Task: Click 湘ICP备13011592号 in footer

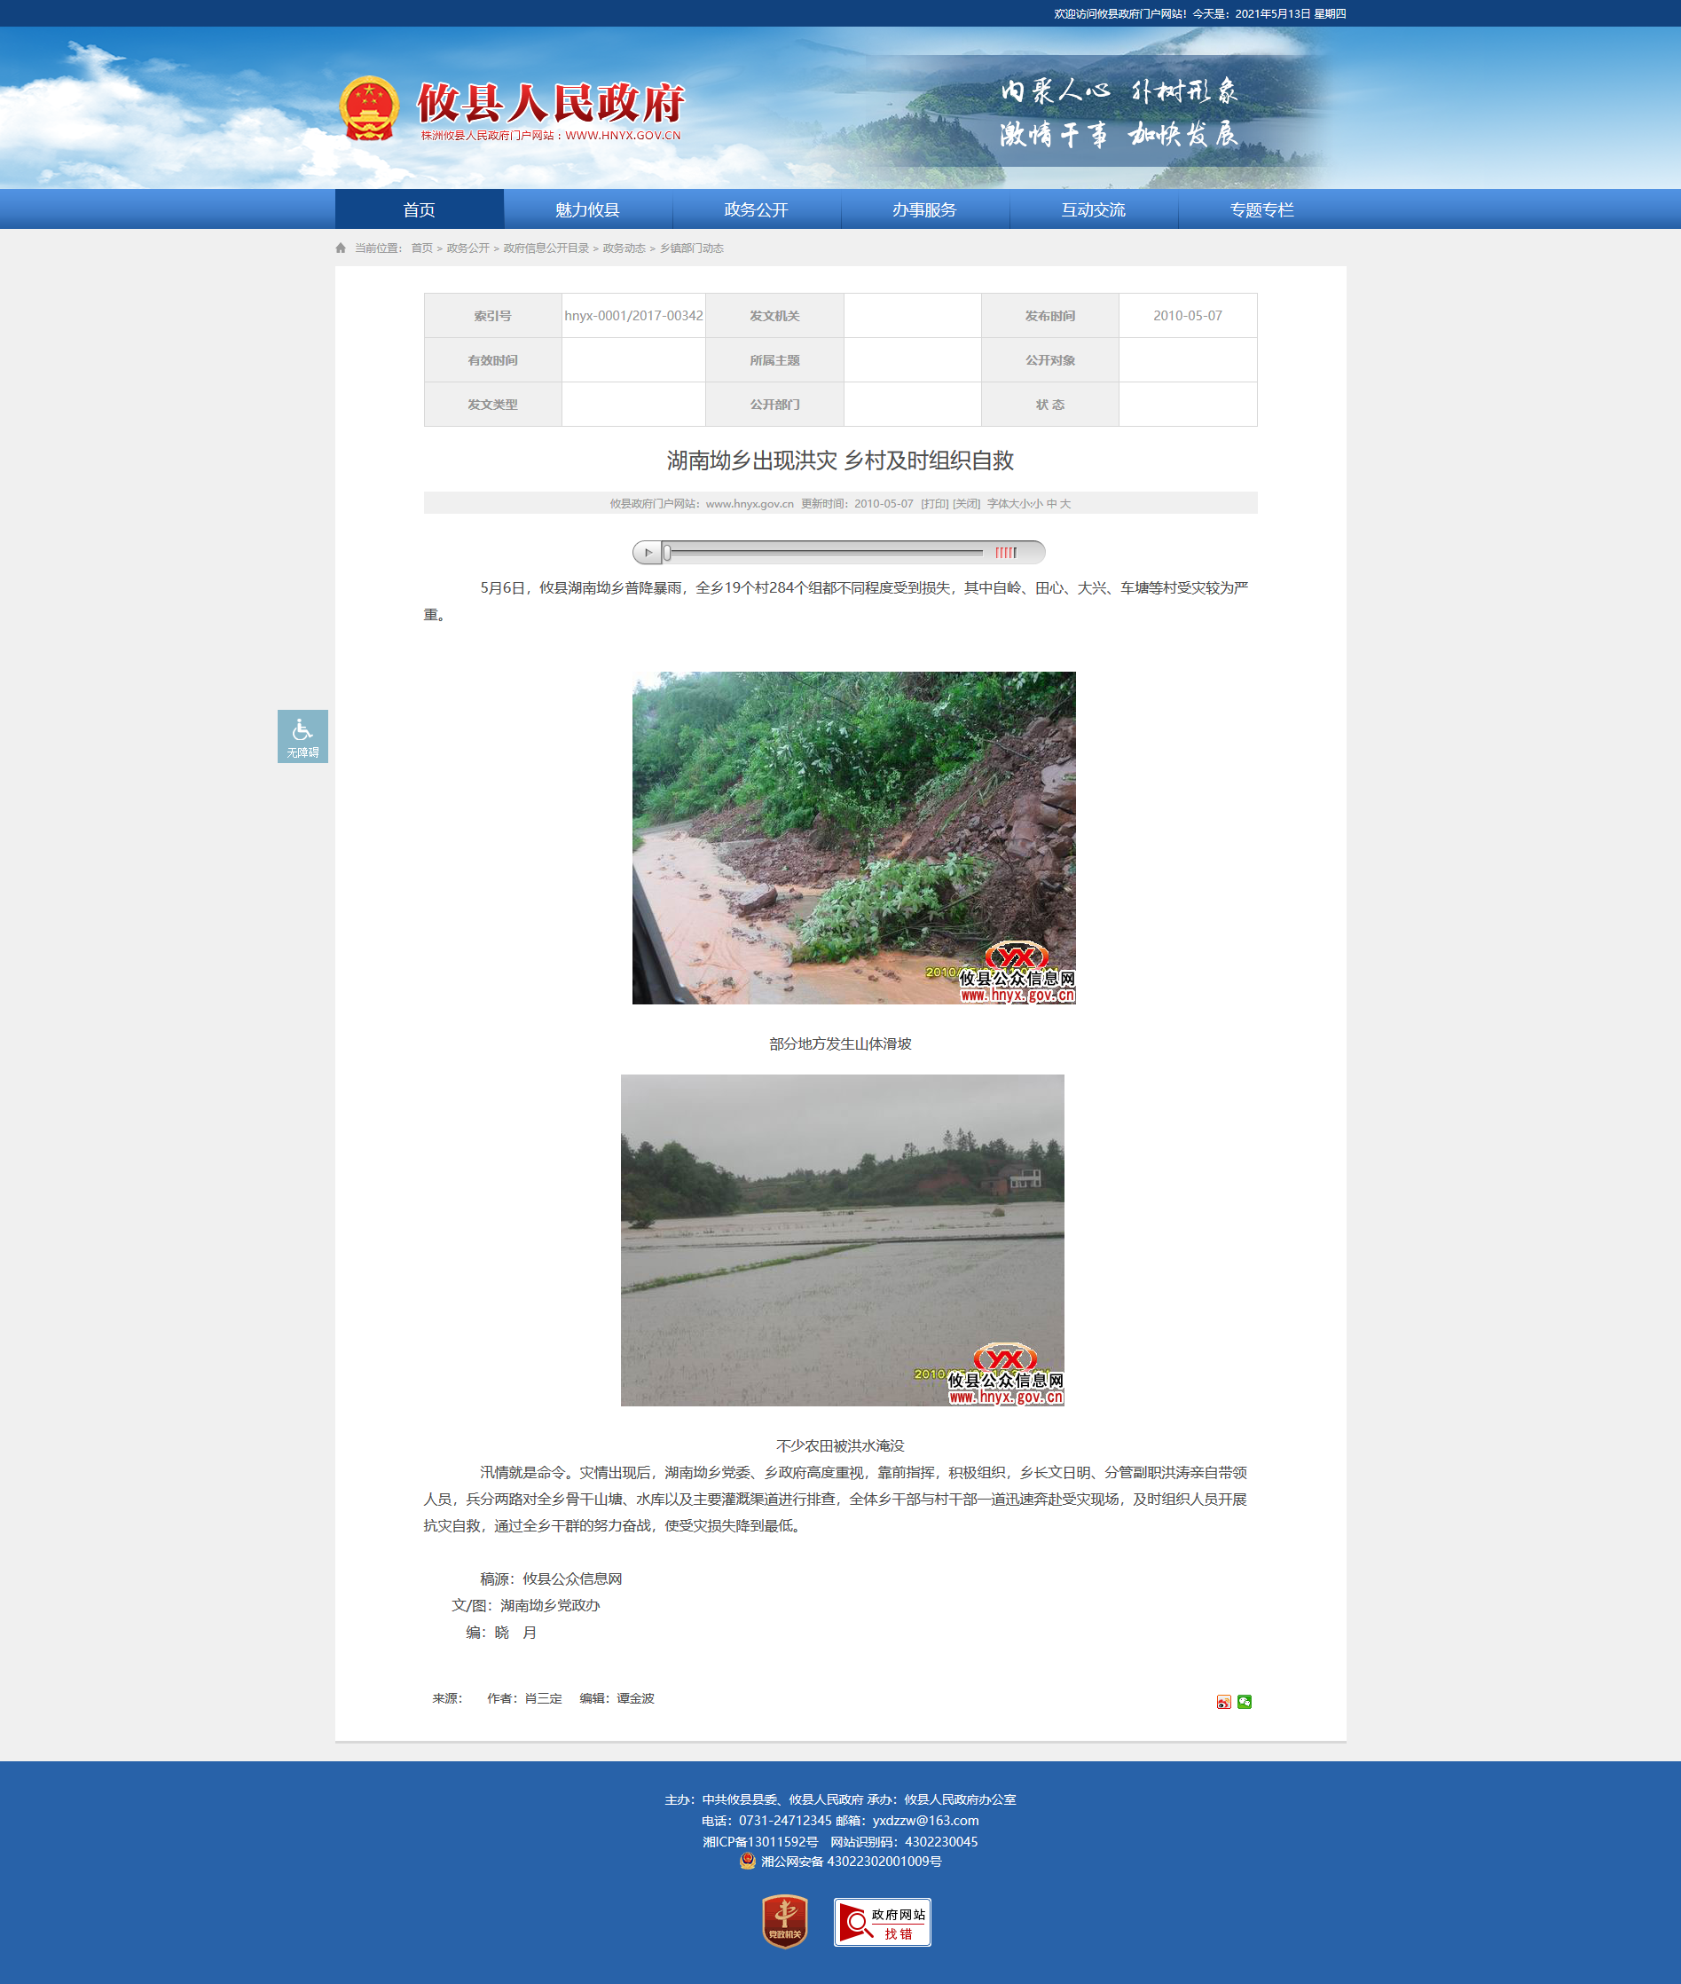Action: tap(760, 1841)
